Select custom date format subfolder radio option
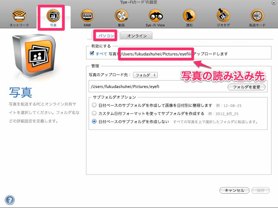This screenshot has height=208, width=278. tap(94, 113)
